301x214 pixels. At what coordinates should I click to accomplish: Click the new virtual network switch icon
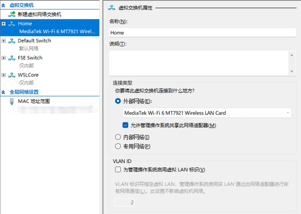12,14
